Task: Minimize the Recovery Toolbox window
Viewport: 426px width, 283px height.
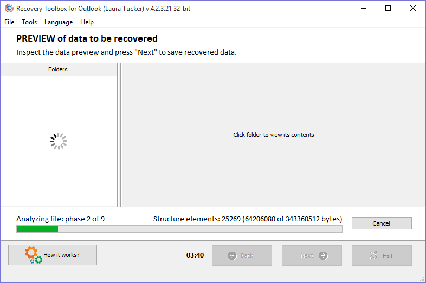Action: (x=364, y=9)
